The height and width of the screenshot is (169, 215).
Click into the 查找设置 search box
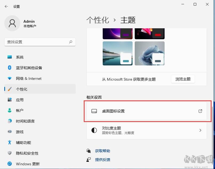[40, 42]
